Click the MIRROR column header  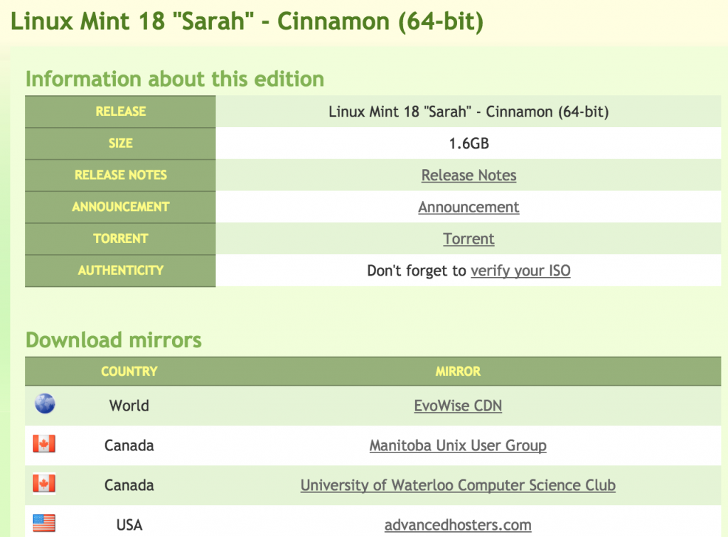pyautogui.click(x=458, y=371)
